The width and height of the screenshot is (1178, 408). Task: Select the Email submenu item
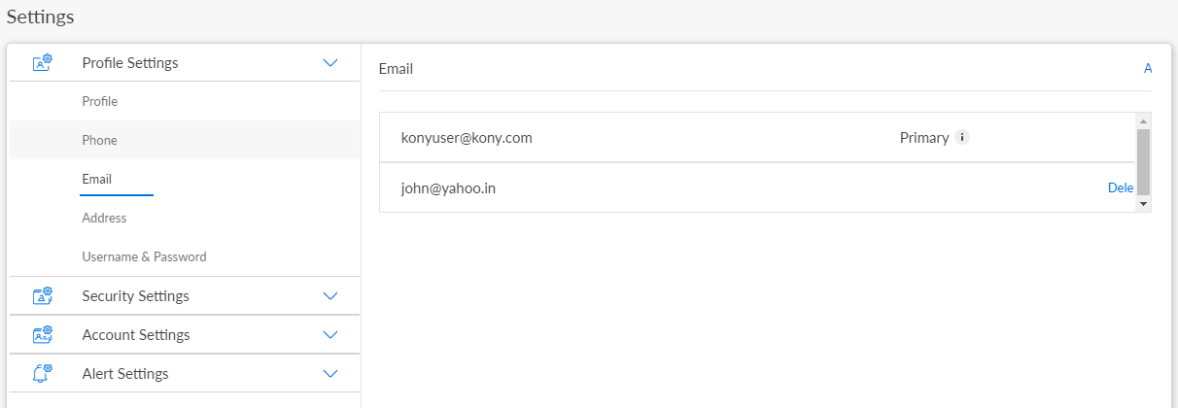pyautogui.click(x=97, y=180)
